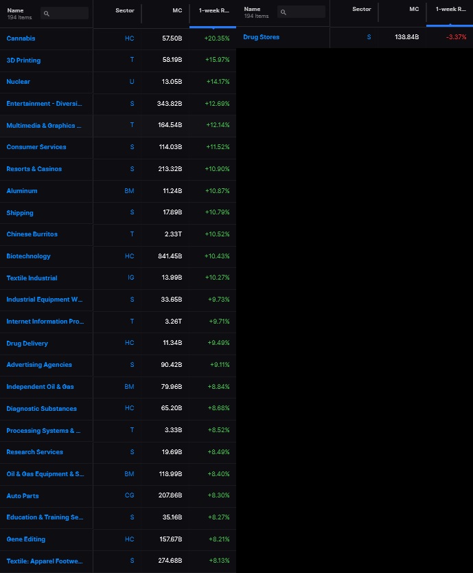473x573 pixels.
Task: Click the left table name search field
Action: click(x=65, y=14)
